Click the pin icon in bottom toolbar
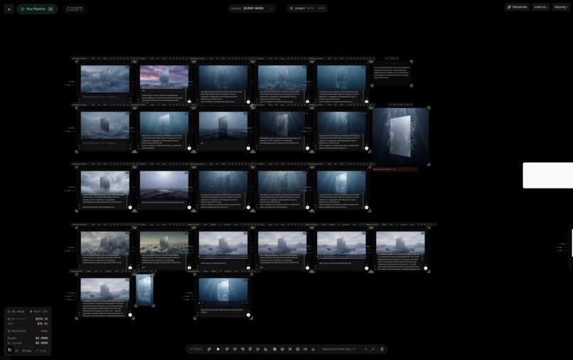The image size is (573, 360). point(209,349)
